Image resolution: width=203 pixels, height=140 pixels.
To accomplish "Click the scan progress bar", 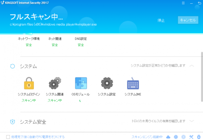I will [x=101, y=34].
